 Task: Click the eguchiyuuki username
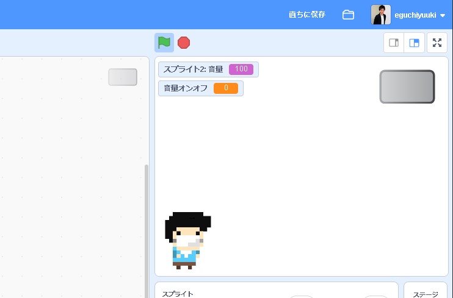pos(415,15)
